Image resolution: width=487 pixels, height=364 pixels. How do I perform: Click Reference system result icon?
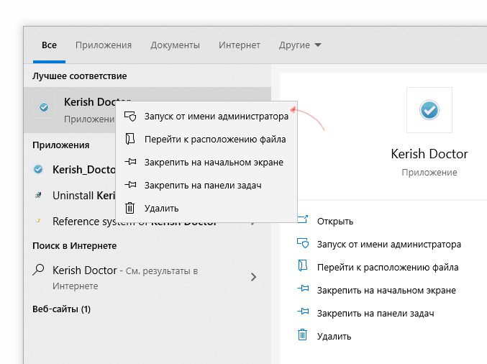39,221
